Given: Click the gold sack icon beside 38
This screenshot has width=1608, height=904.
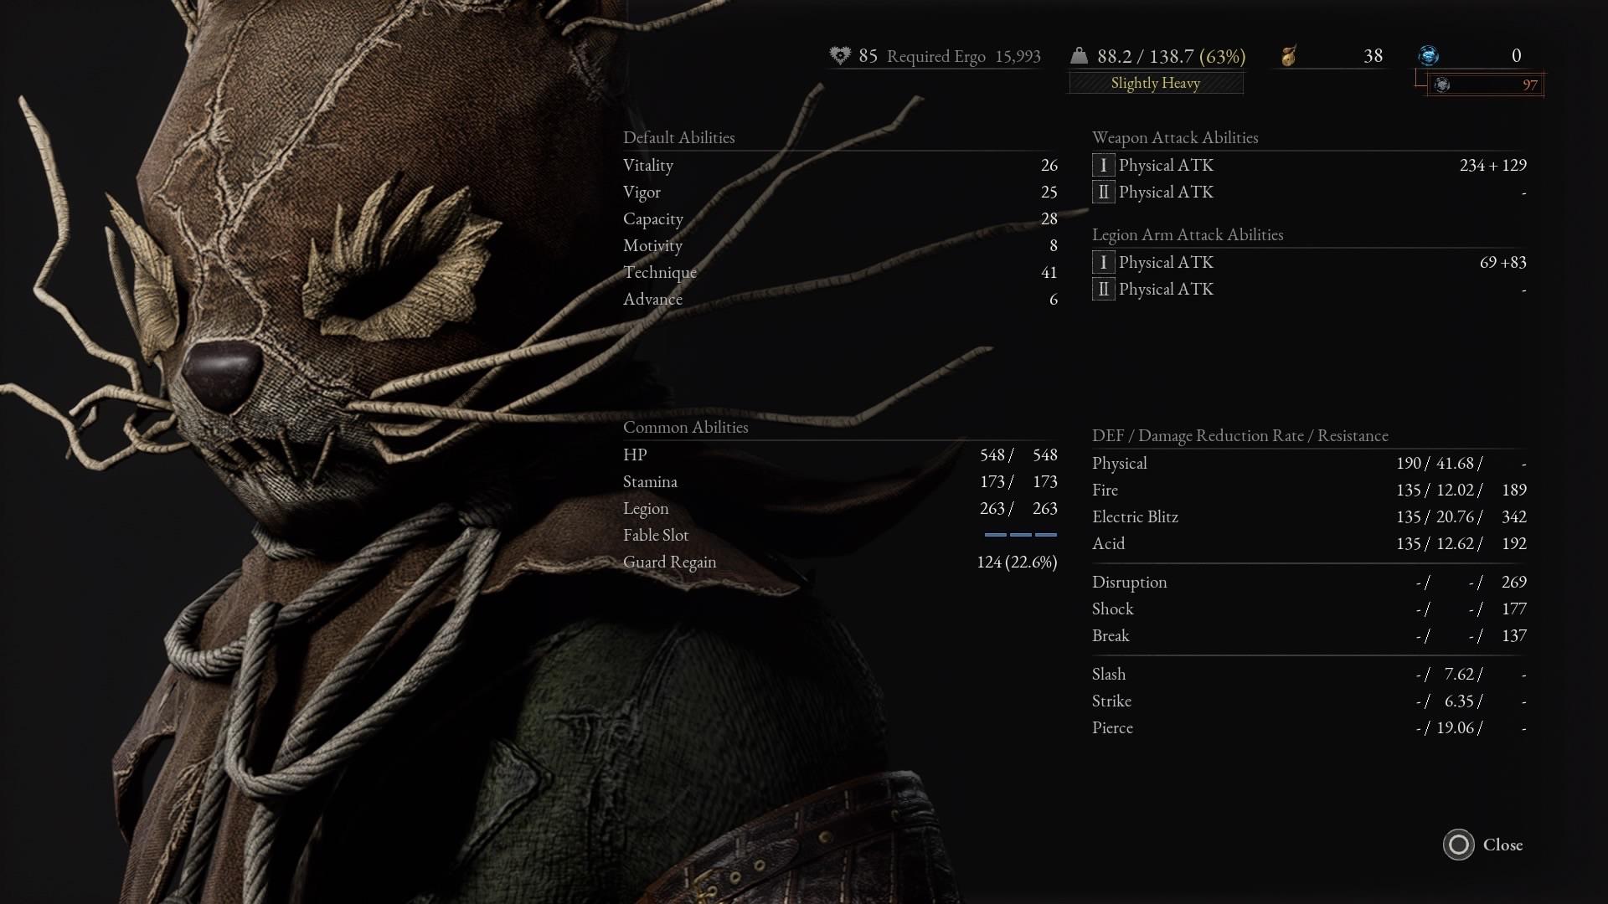Looking at the screenshot, I should point(1289,55).
